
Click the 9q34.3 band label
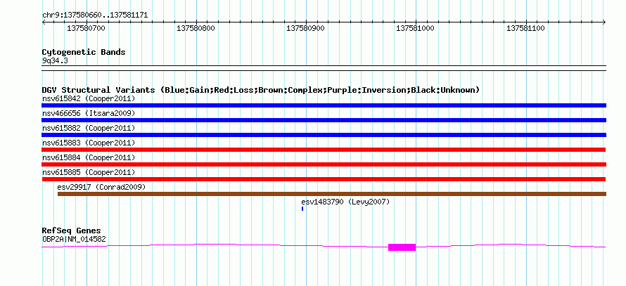(54, 60)
